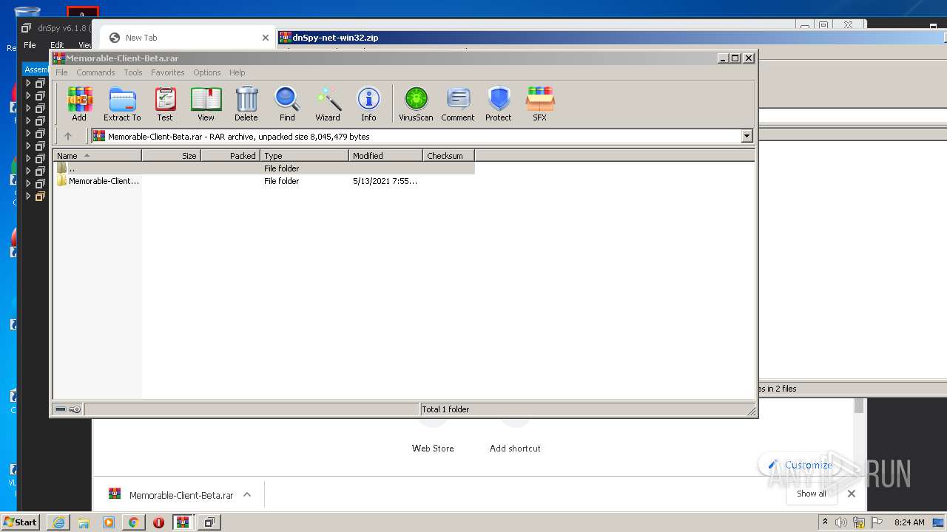Open Find with the magnifier icon
The height and width of the screenshot is (532, 947).
click(x=287, y=104)
